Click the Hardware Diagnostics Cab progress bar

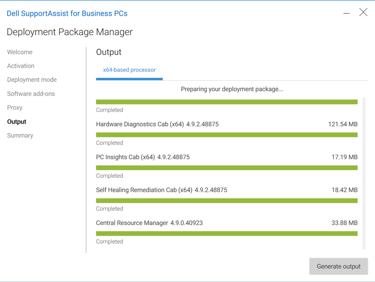[227, 134]
